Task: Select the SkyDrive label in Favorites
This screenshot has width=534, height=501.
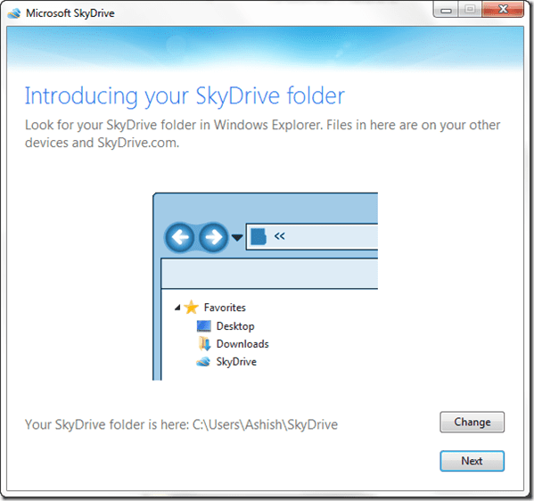Action: 236,362
